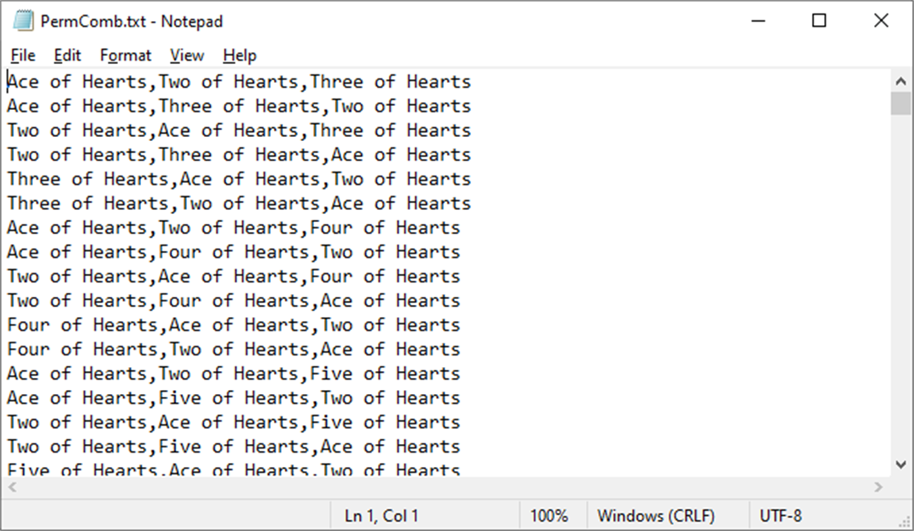Click the UTF-8 encoding indicator
The width and height of the screenshot is (914, 531).
point(780,516)
